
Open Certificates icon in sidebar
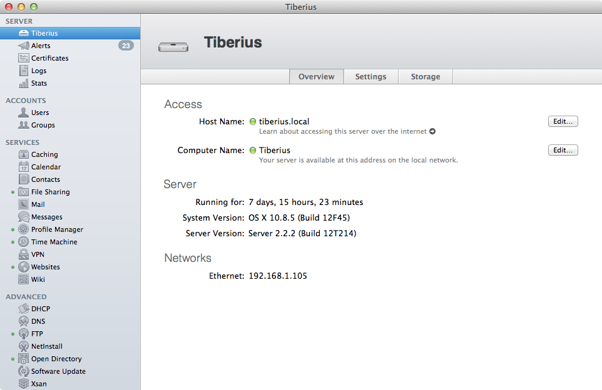[x=24, y=58]
